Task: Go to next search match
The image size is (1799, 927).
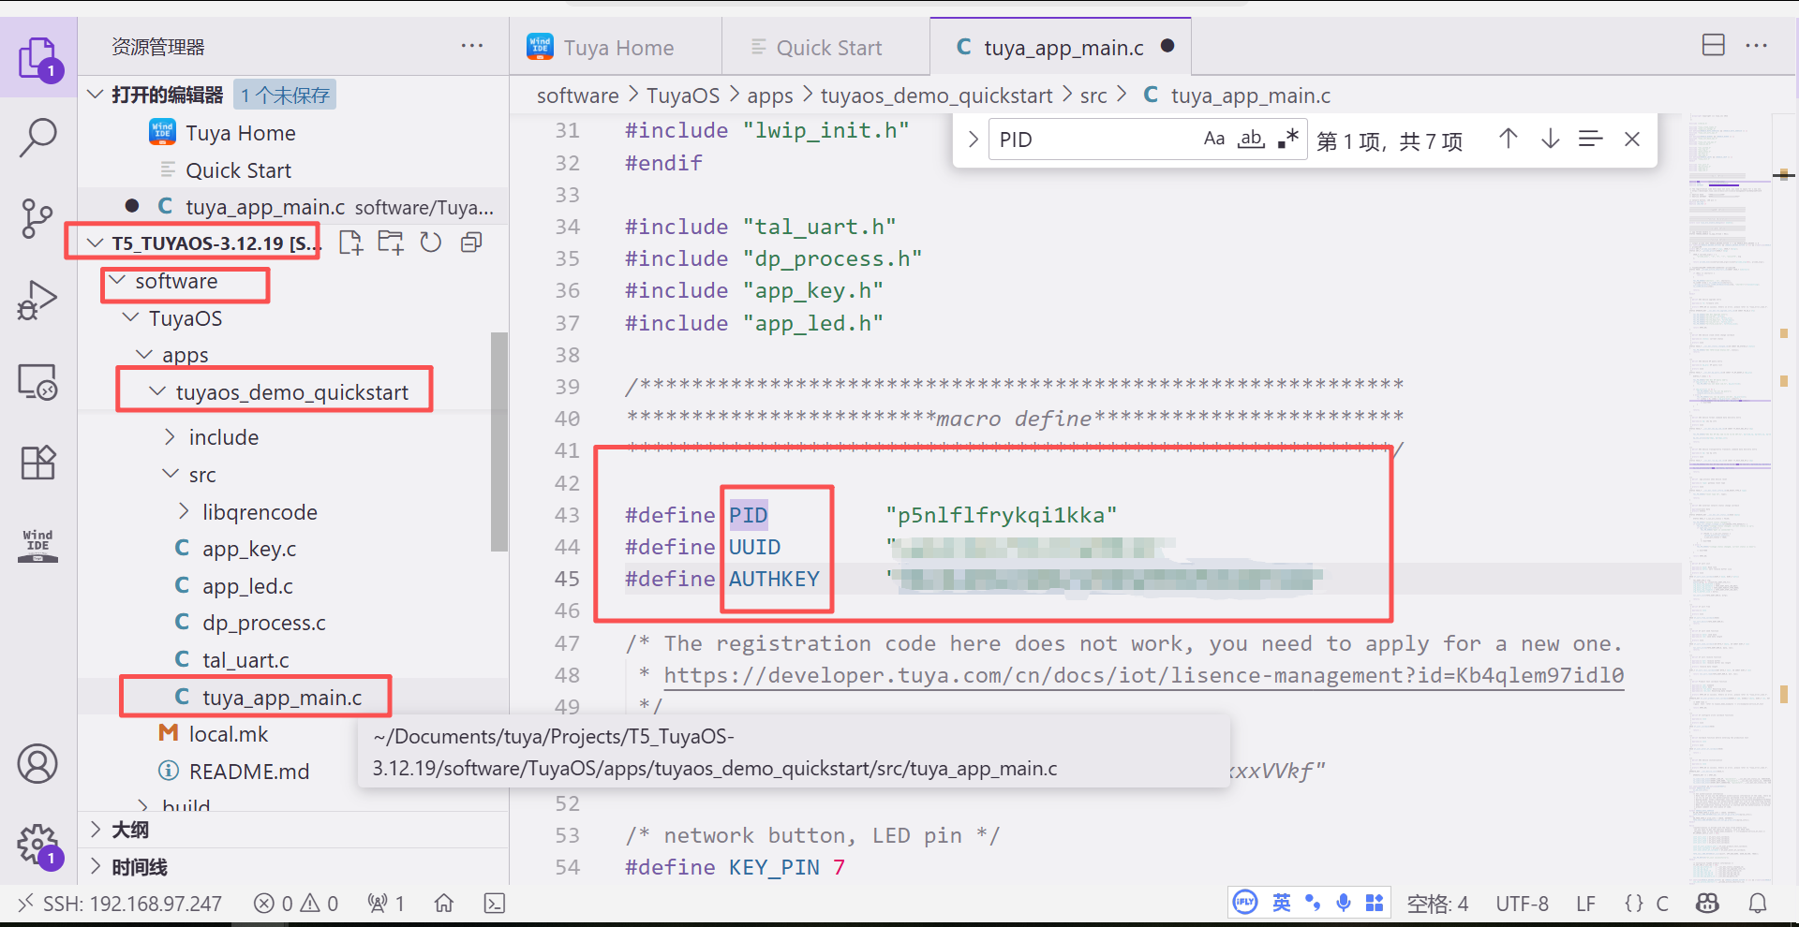Action: coord(1551,139)
